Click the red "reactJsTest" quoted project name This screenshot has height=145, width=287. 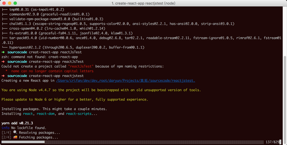click(x=81, y=66)
